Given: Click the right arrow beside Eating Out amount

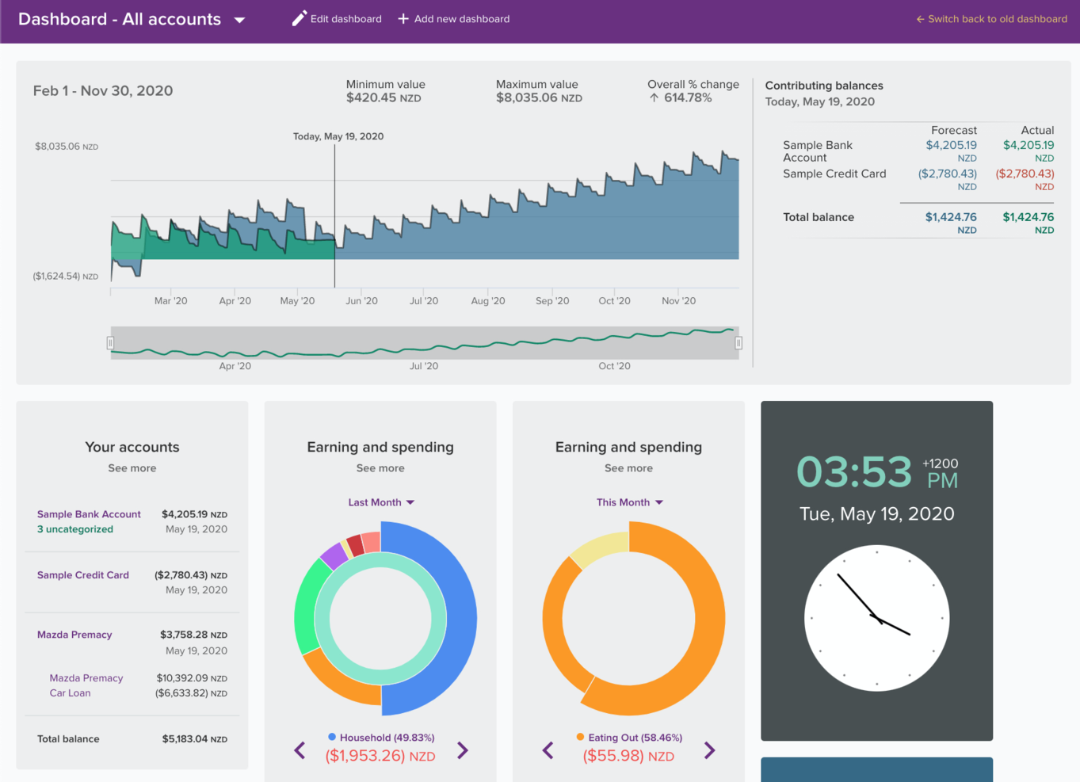Looking at the screenshot, I should (709, 750).
